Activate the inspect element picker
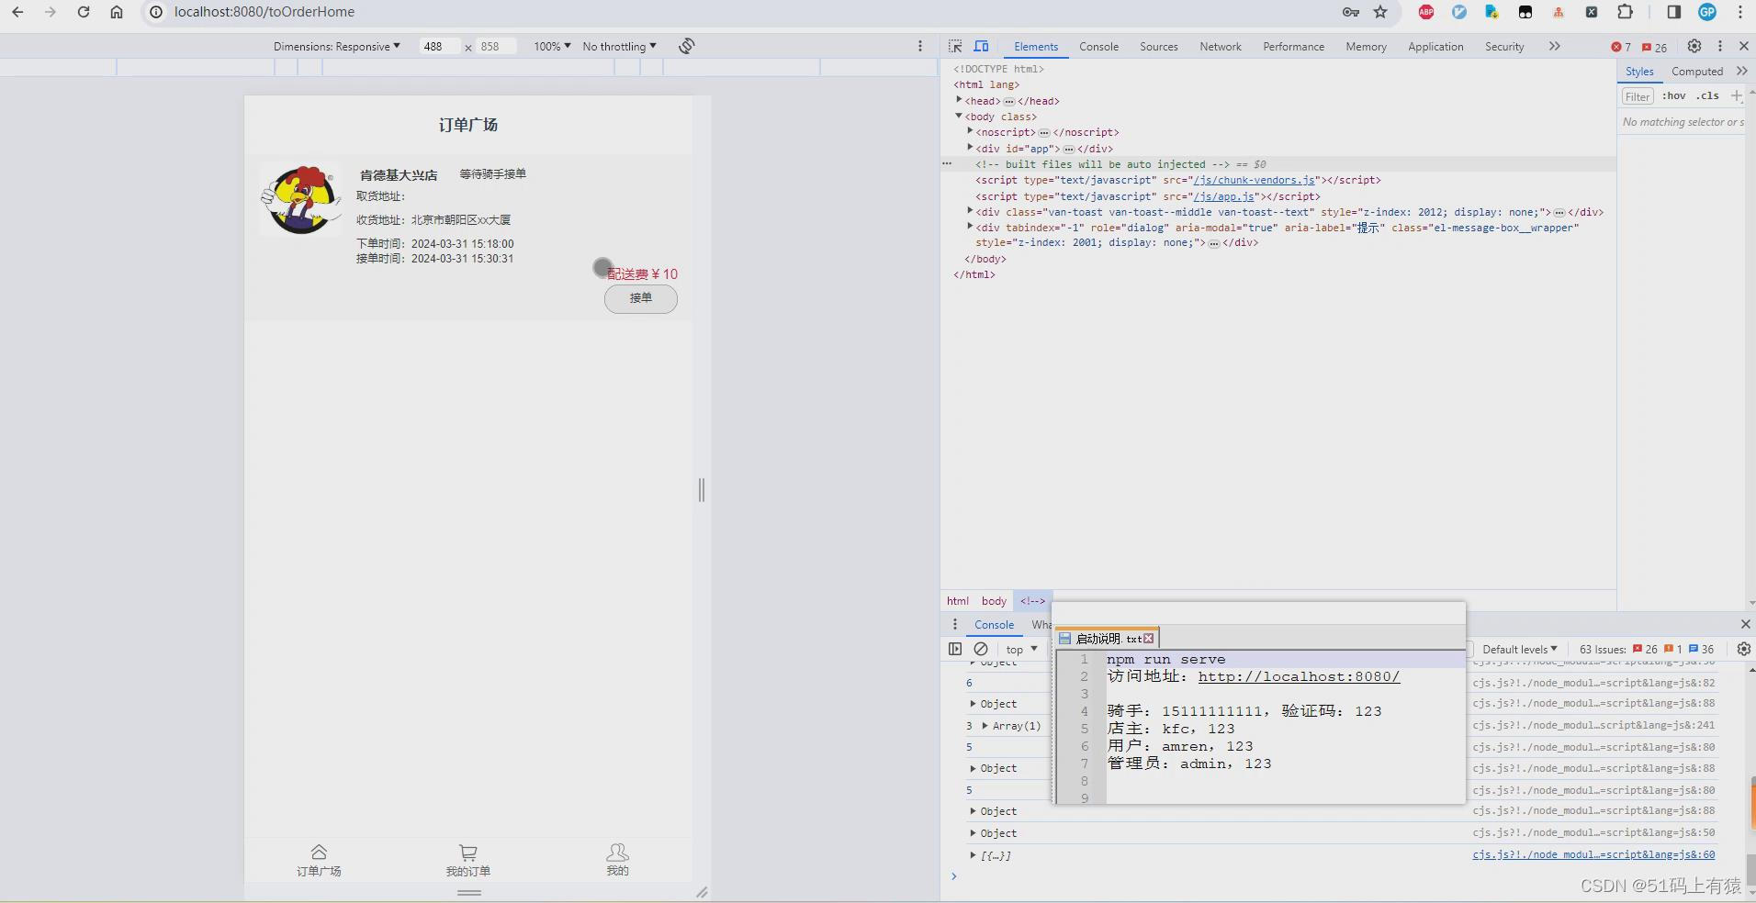1756x903 pixels. pyautogui.click(x=956, y=46)
